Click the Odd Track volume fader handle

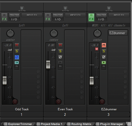[5, 81]
